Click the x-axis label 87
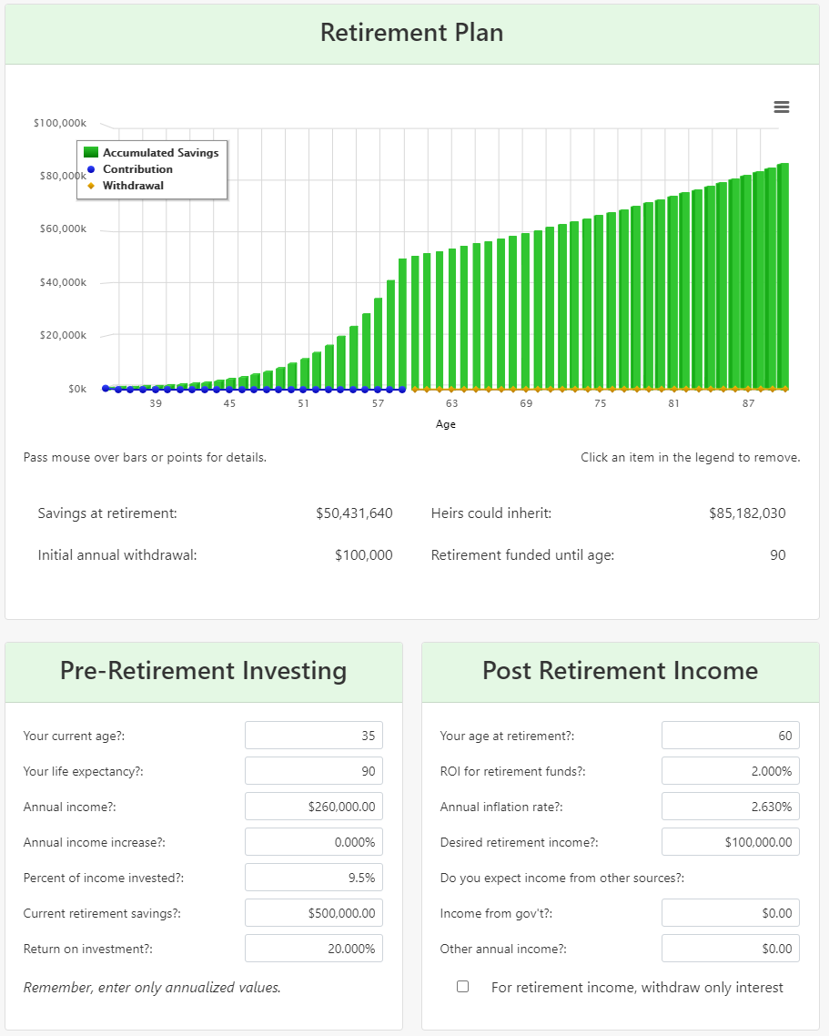The width and height of the screenshot is (829, 1036). pyautogui.click(x=748, y=403)
